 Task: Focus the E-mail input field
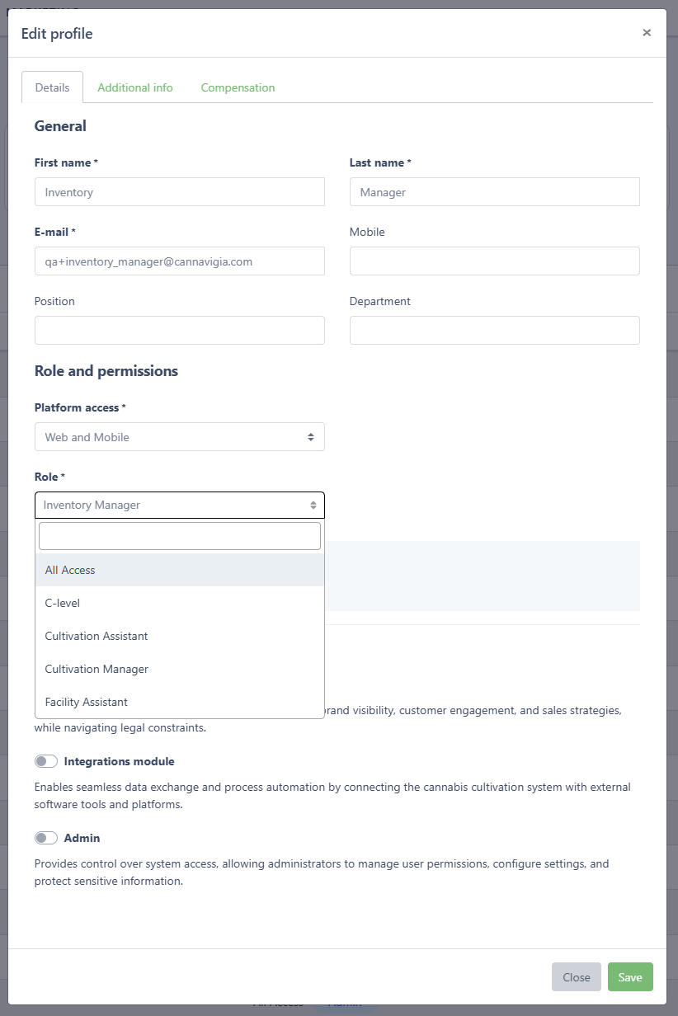[180, 261]
